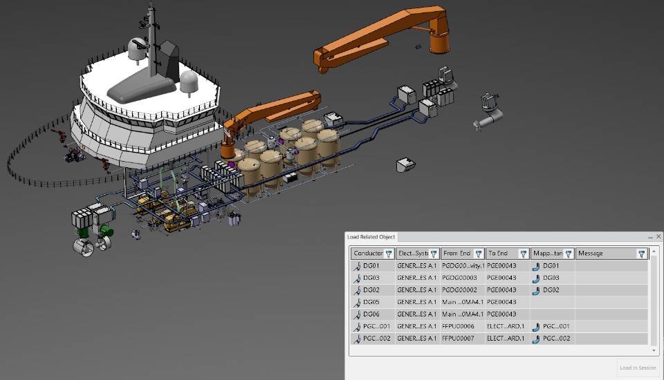Minimize the Load Related Object panel

pos(650,237)
